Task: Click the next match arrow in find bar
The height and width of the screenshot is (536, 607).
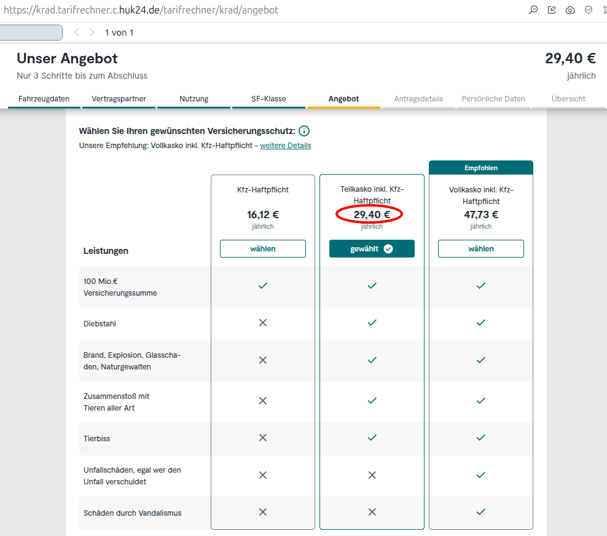Action: tap(92, 33)
